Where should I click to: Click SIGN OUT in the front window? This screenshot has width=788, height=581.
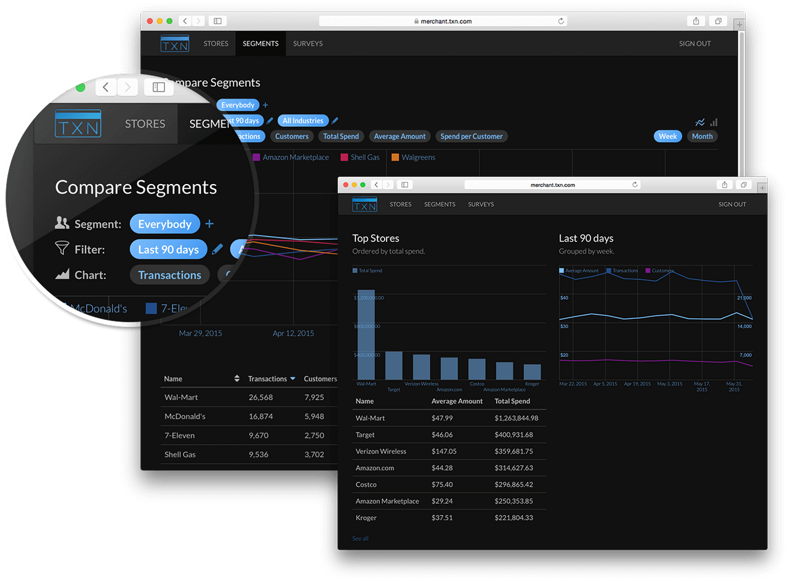click(x=732, y=204)
